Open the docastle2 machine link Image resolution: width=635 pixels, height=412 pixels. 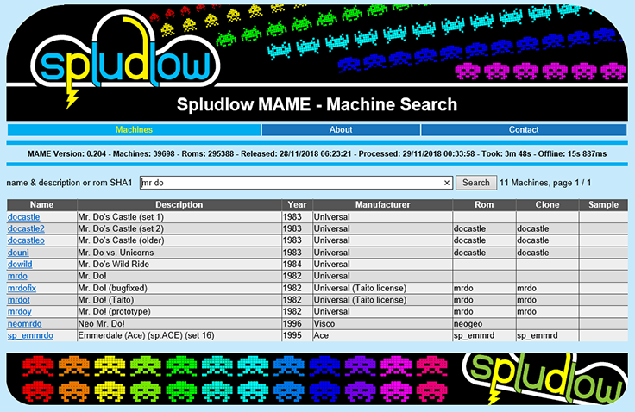coord(27,228)
